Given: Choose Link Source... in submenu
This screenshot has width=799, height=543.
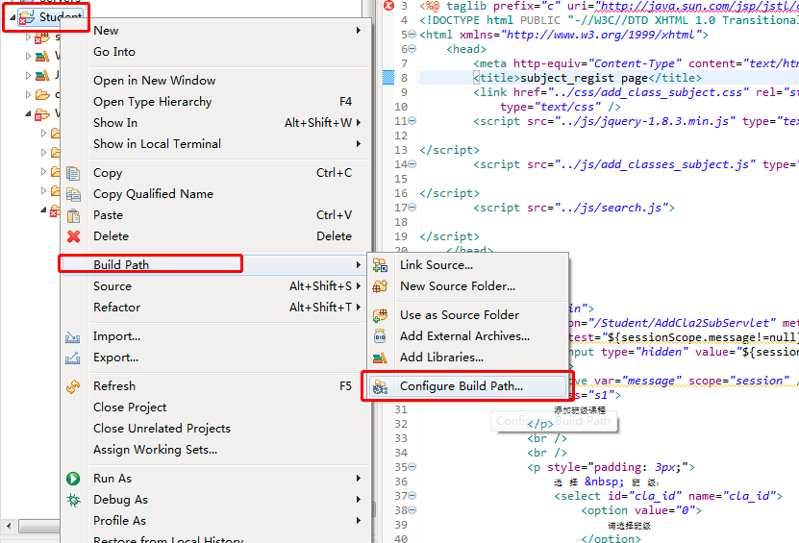Looking at the screenshot, I should (468, 265).
